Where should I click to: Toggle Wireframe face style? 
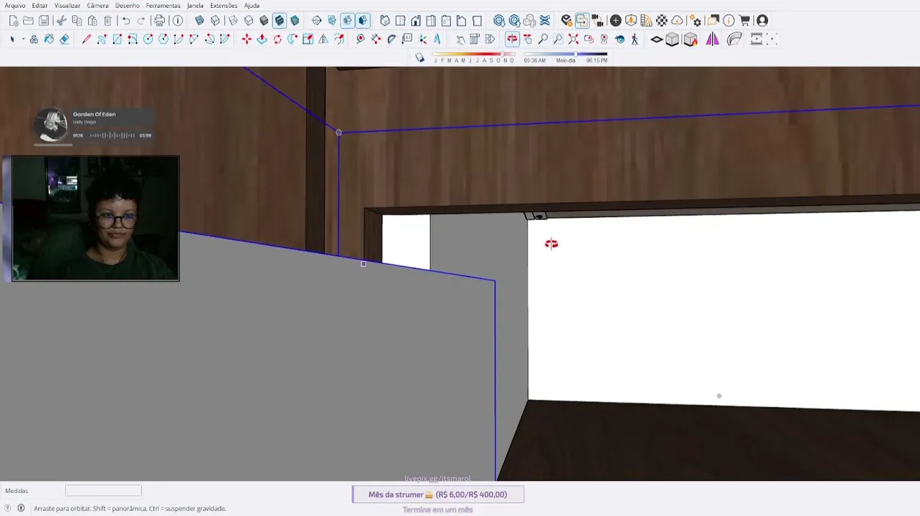[233, 21]
